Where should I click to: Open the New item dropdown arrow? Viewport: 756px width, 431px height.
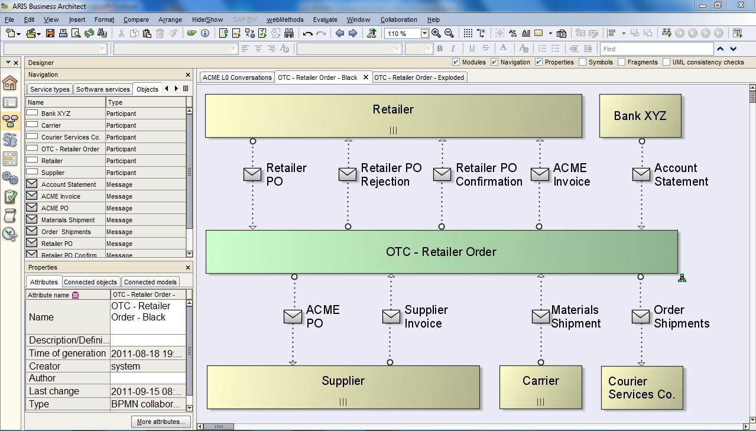19,34
